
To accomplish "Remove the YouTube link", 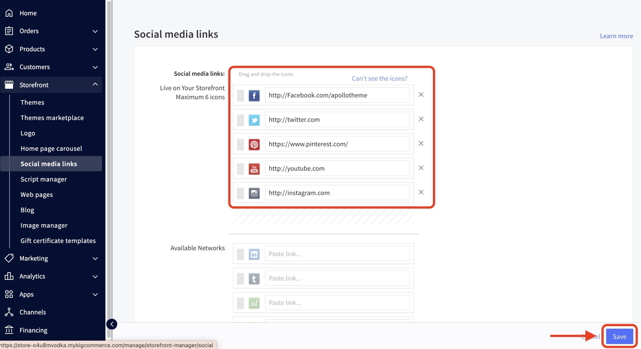I will pos(421,168).
